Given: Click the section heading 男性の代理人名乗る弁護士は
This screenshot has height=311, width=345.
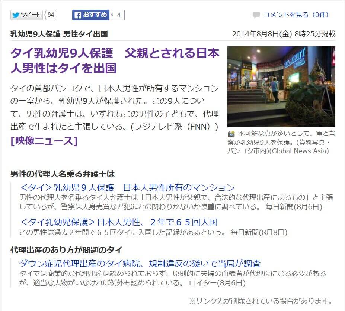Looking at the screenshot, I should (x=63, y=174).
